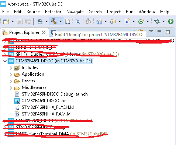Toggle Skip All Breakpoints icon
The height and width of the screenshot is (145, 176).
pos(78,21)
